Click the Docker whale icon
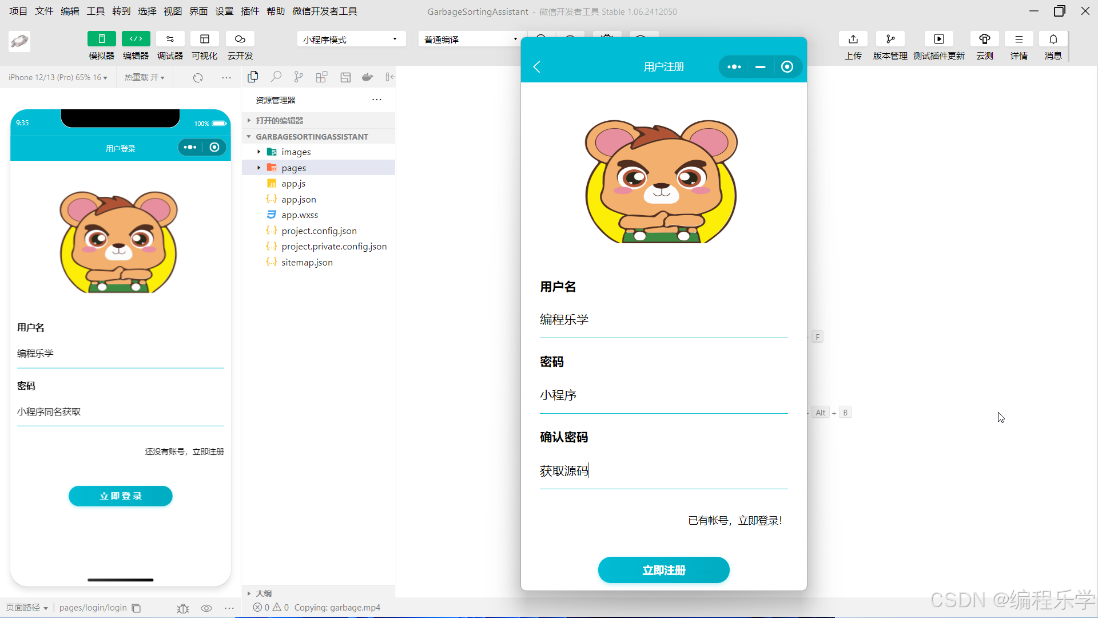Image resolution: width=1098 pixels, height=618 pixels. click(368, 77)
